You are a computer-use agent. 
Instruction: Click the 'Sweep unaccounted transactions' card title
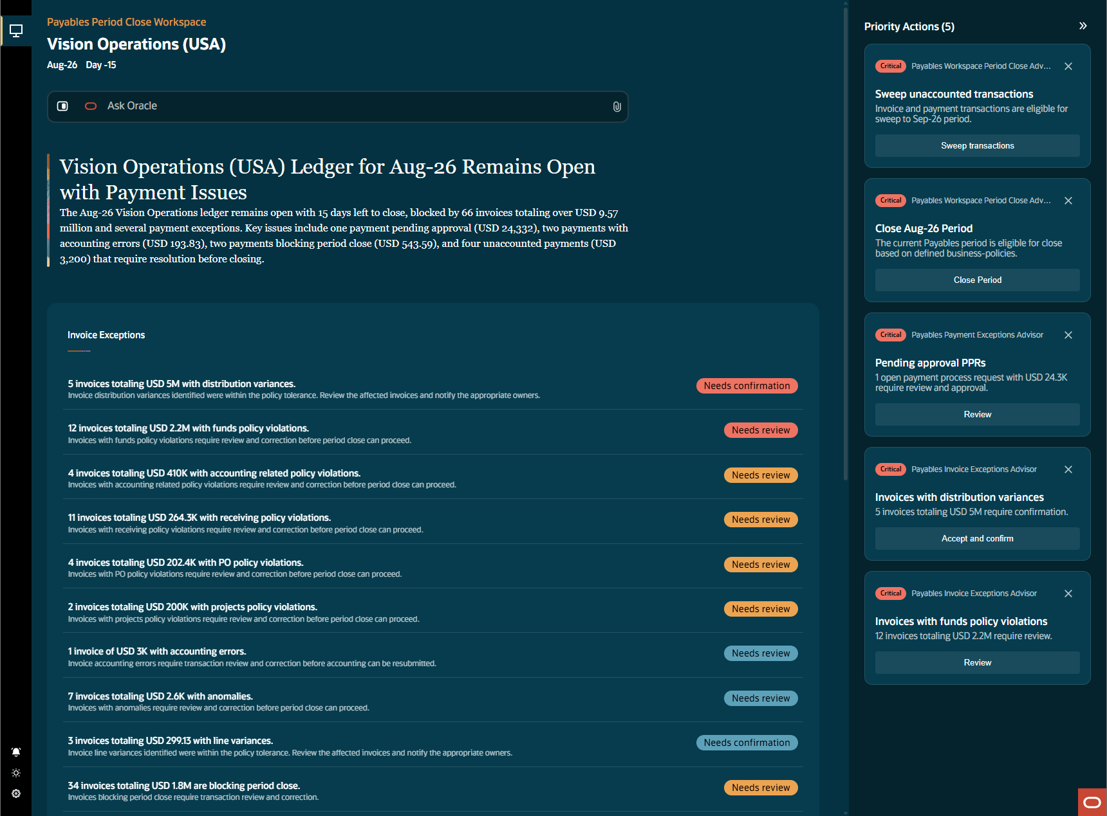coord(954,94)
